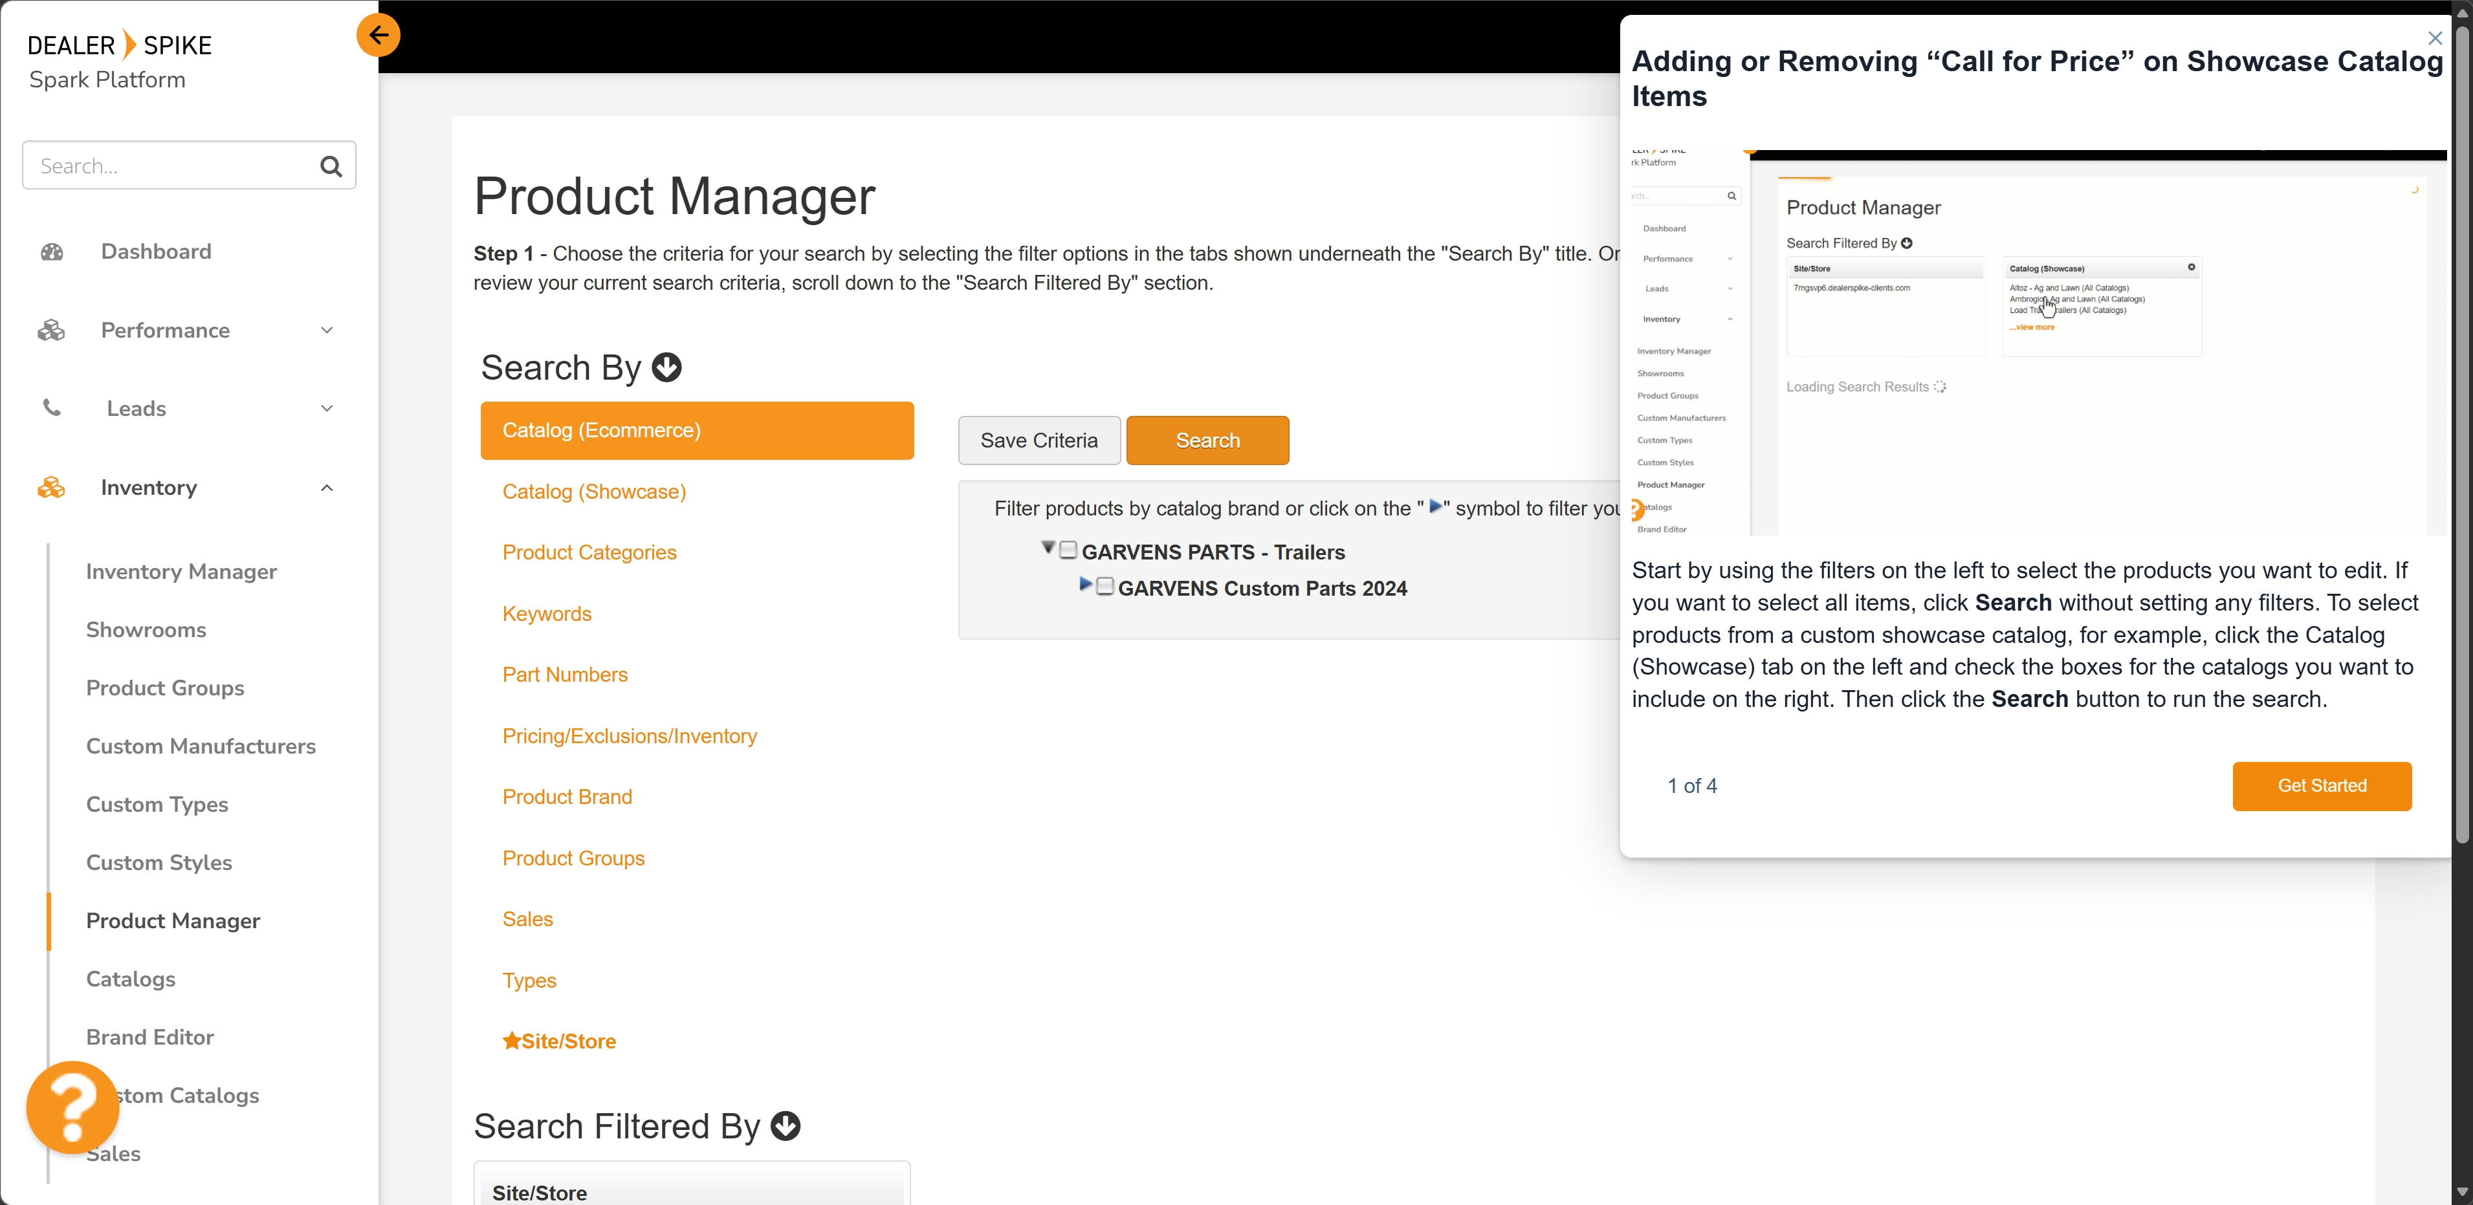Viewport: 2473px width, 1205px height.
Task: Click the Dashboard gauge icon
Action: coord(52,252)
